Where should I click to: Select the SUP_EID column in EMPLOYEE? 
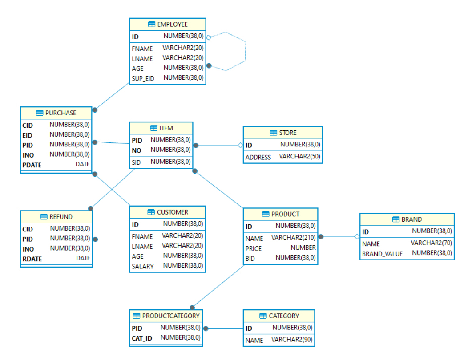coord(143,77)
